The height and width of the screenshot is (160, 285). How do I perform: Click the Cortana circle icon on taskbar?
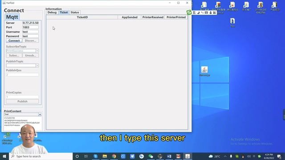pyautogui.click(x=77, y=156)
